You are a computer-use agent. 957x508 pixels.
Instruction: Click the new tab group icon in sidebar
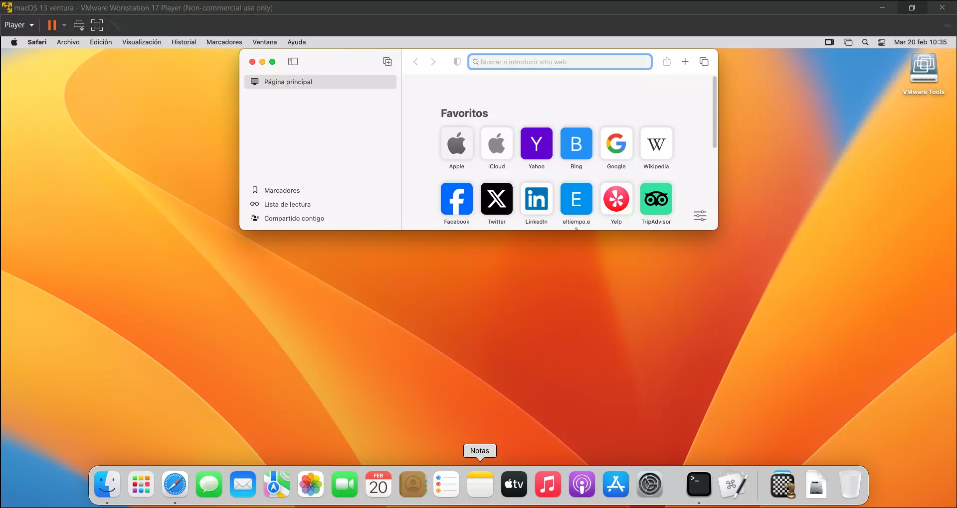point(387,62)
